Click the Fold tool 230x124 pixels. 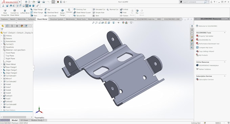coord(123,12)
